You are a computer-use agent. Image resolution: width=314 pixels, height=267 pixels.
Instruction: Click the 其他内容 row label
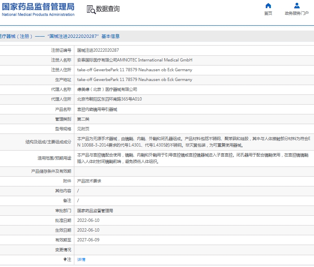pyautogui.click(x=63, y=191)
